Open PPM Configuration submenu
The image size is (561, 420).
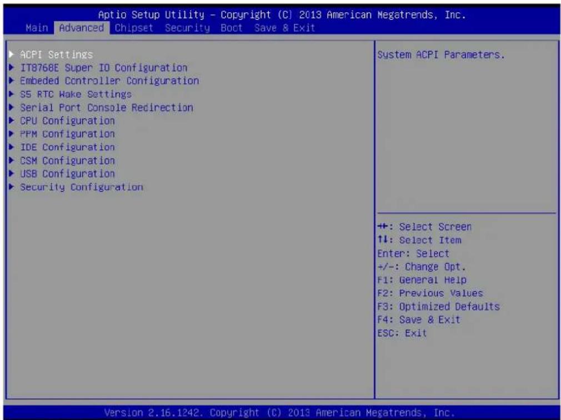click(67, 134)
